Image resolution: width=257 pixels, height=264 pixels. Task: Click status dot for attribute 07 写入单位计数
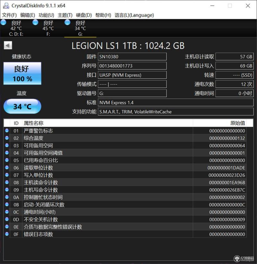[7, 175]
